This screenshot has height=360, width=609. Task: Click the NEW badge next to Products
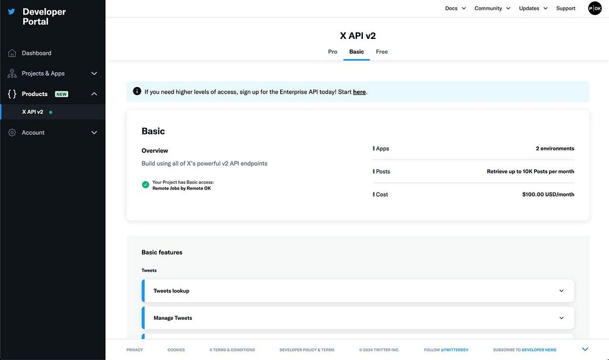pyautogui.click(x=62, y=94)
